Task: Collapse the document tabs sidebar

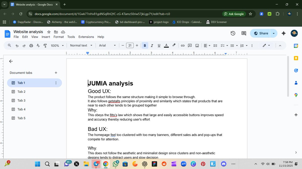Action: click(x=11, y=61)
